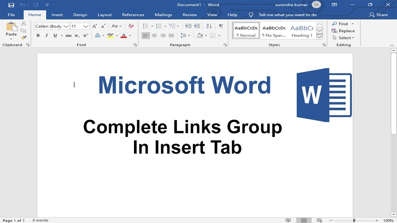397x223 pixels.
Task: Click the Copy icon in Clipboard group
Action: coord(24,31)
